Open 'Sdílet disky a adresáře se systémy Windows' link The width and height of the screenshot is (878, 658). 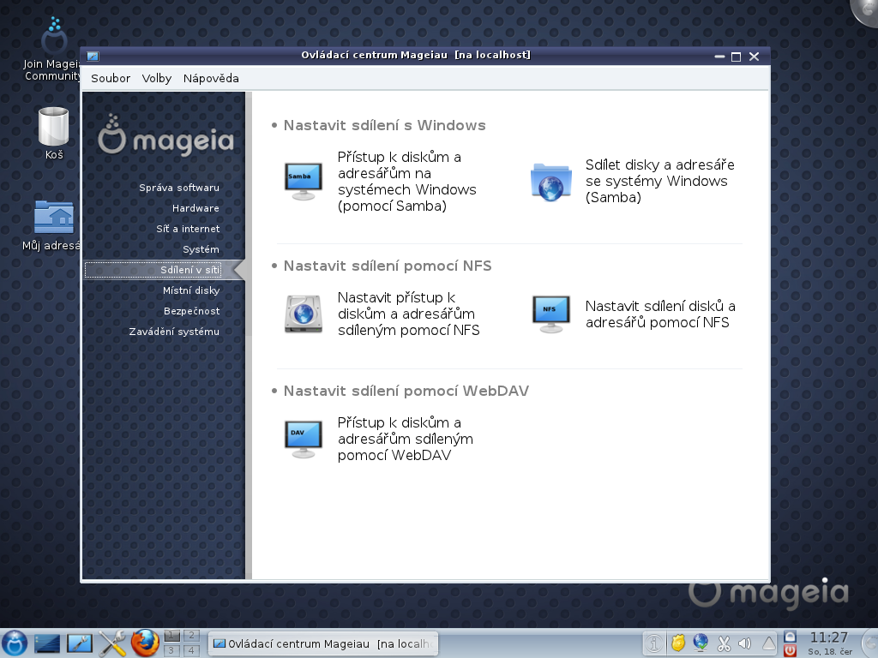659,181
